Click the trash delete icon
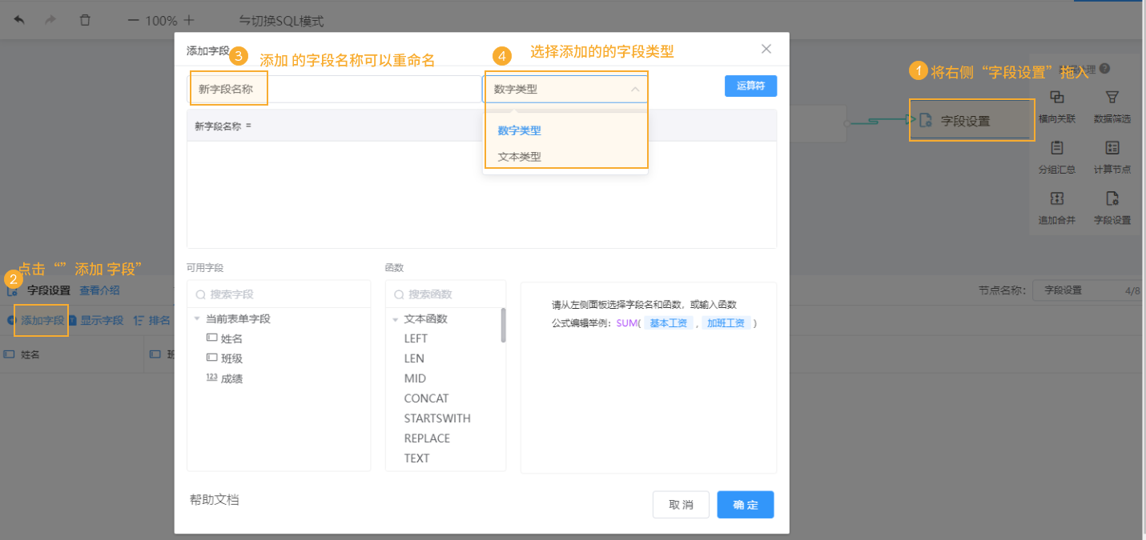1146x540 pixels. (x=85, y=19)
